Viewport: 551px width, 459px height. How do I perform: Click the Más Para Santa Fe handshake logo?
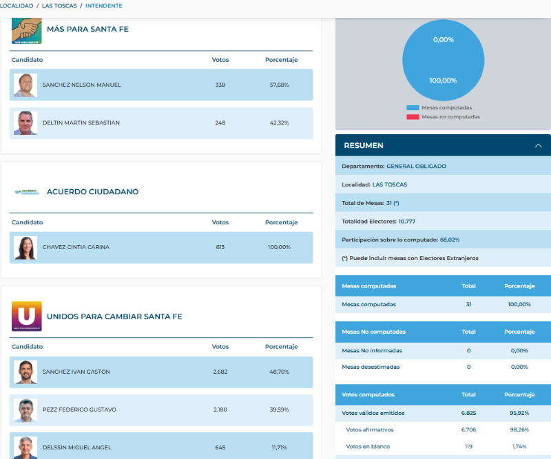(x=26, y=30)
